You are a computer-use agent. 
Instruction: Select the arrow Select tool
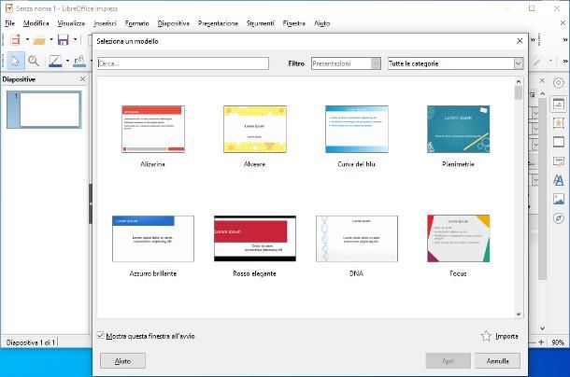tap(16, 61)
